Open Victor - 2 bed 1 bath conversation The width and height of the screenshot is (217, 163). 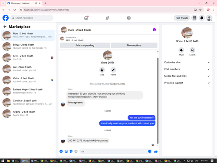(x=28, y=80)
